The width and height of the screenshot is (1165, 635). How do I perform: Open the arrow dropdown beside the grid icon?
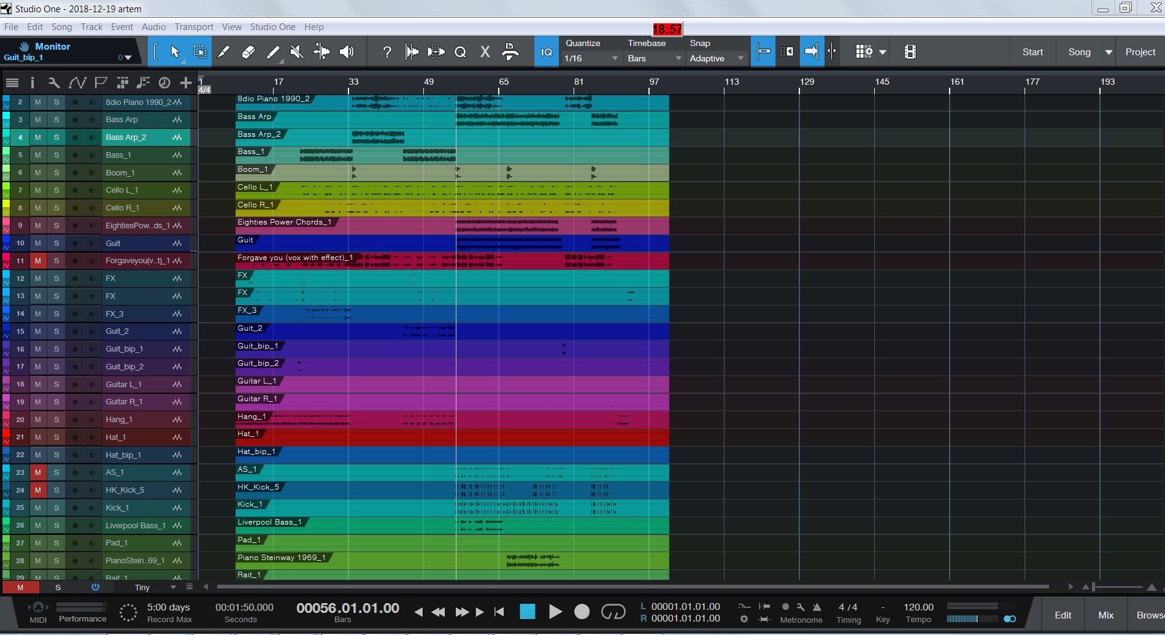coord(882,52)
